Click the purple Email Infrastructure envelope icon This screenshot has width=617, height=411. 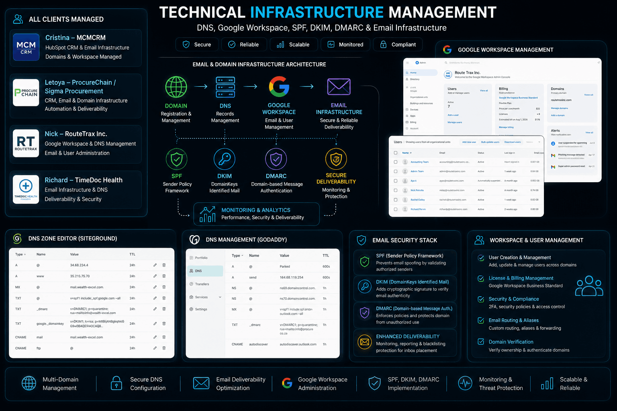click(339, 87)
